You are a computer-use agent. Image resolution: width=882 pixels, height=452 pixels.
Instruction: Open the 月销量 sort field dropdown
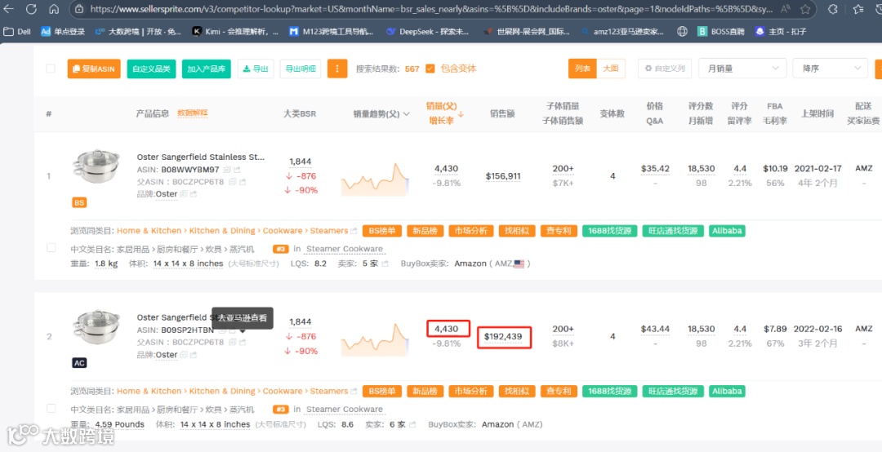coord(742,69)
